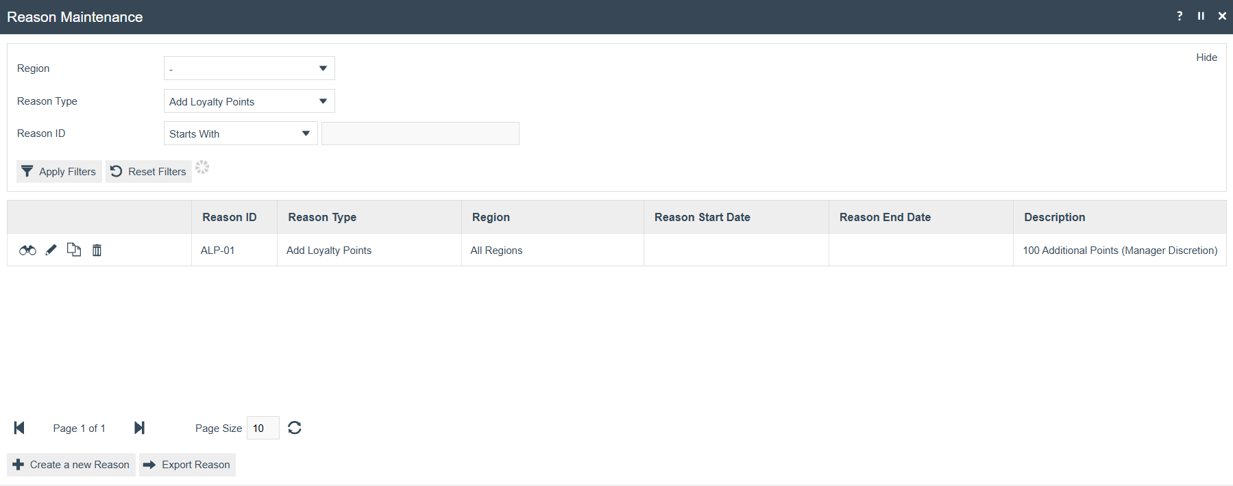Open the Region dropdown
The image size is (1233, 486).
(249, 68)
